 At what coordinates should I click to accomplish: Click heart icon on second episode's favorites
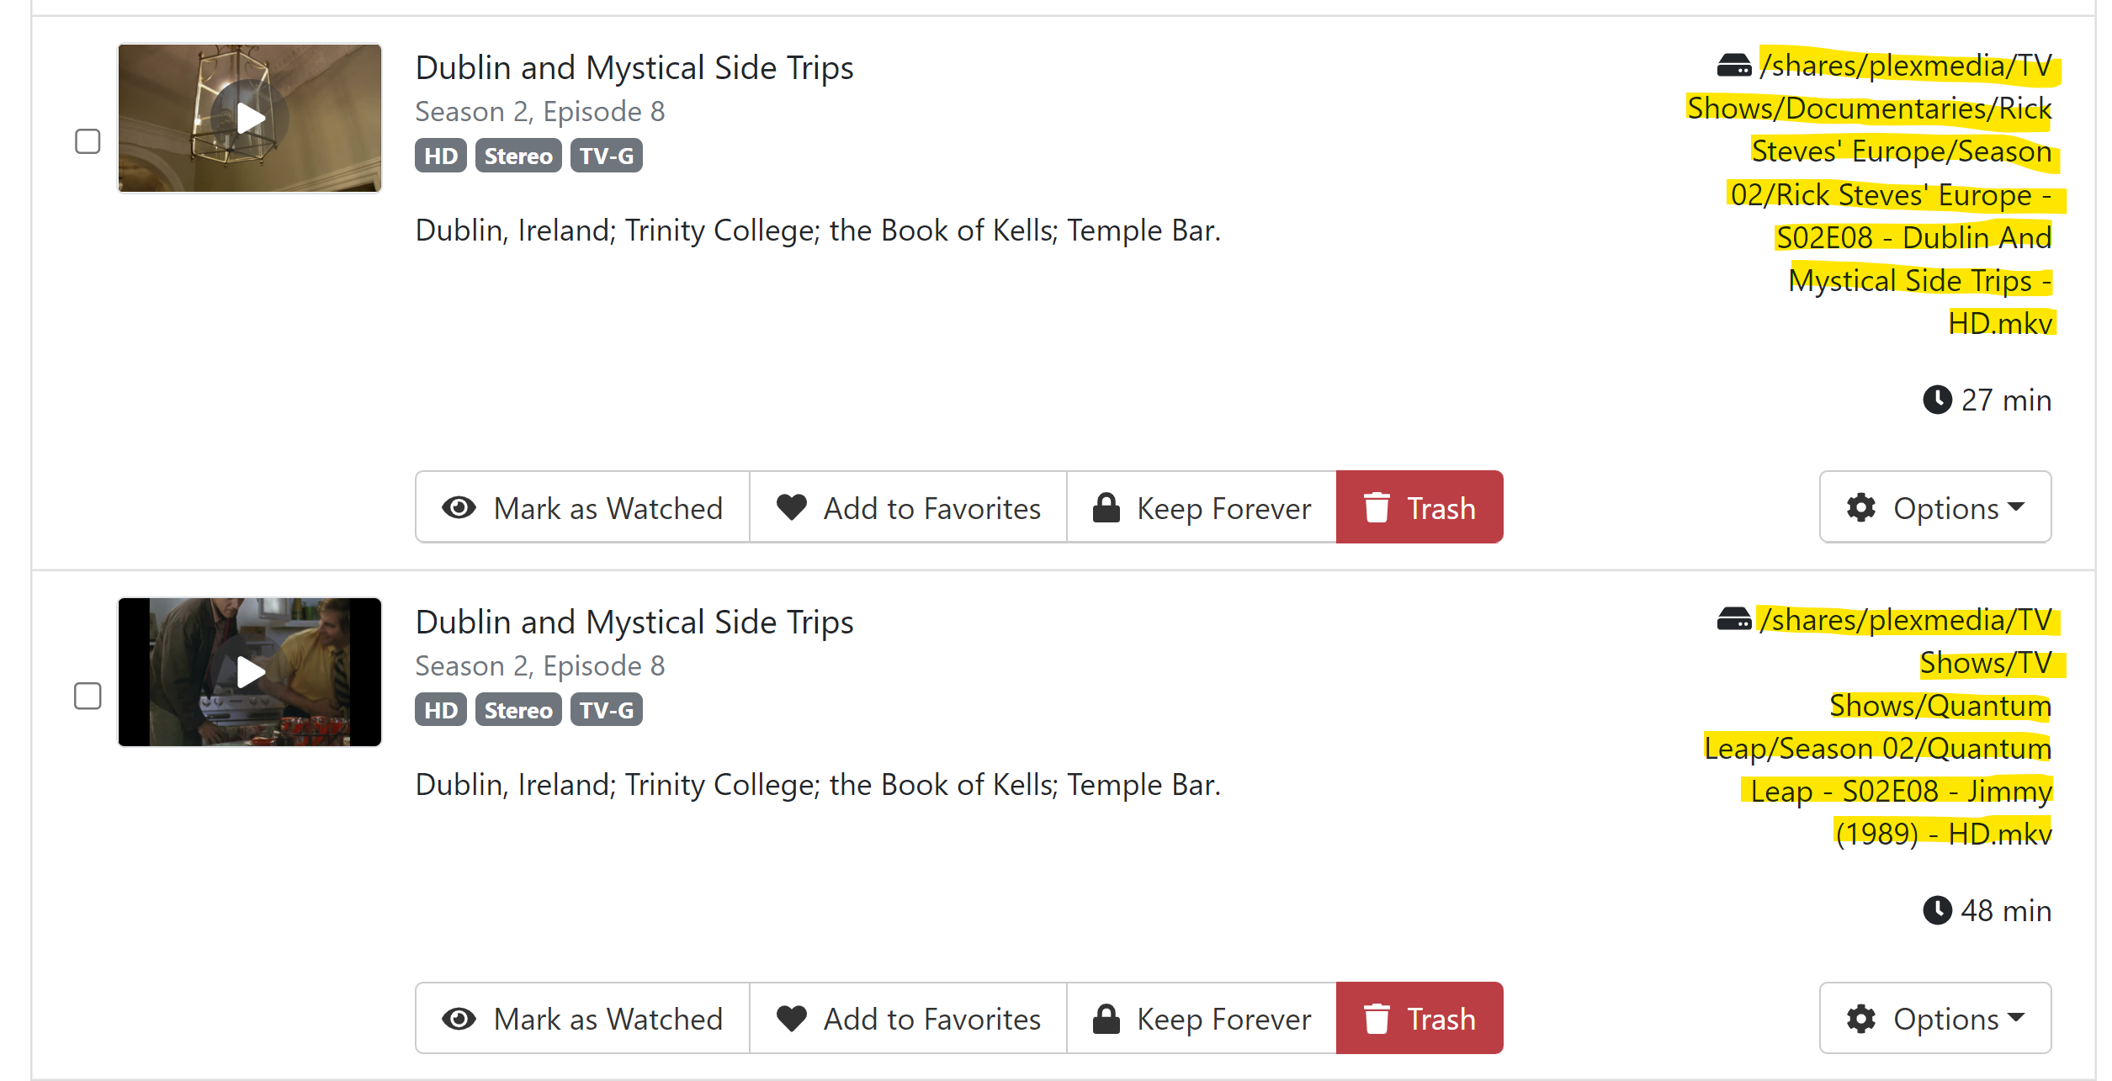[x=791, y=1018]
